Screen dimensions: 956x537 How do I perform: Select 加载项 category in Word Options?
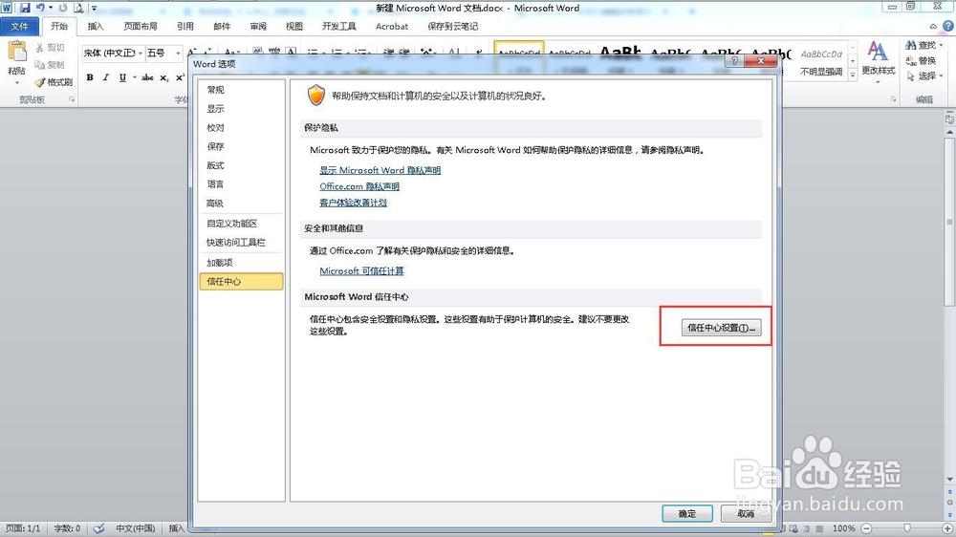pos(241,262)
